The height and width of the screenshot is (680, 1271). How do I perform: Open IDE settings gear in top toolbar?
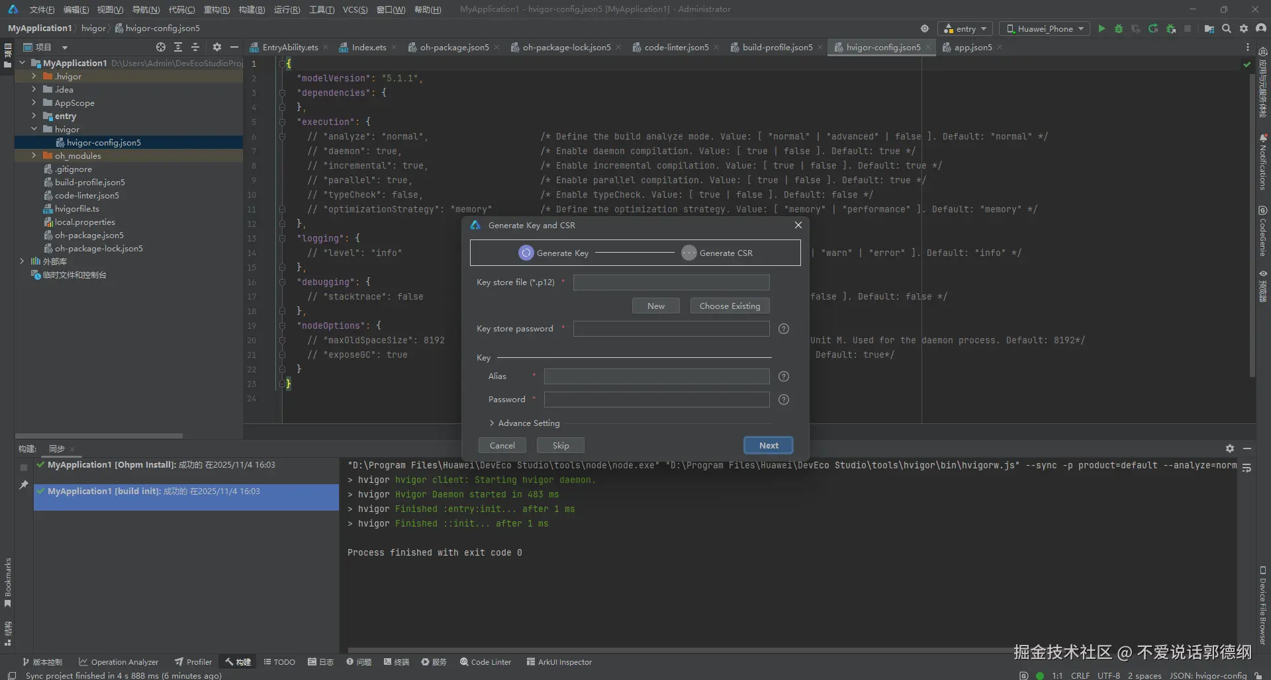click(1244, 28)
